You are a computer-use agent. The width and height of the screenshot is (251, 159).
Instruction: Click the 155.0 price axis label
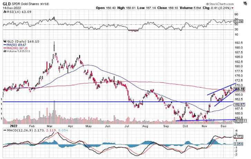(239, 113)
